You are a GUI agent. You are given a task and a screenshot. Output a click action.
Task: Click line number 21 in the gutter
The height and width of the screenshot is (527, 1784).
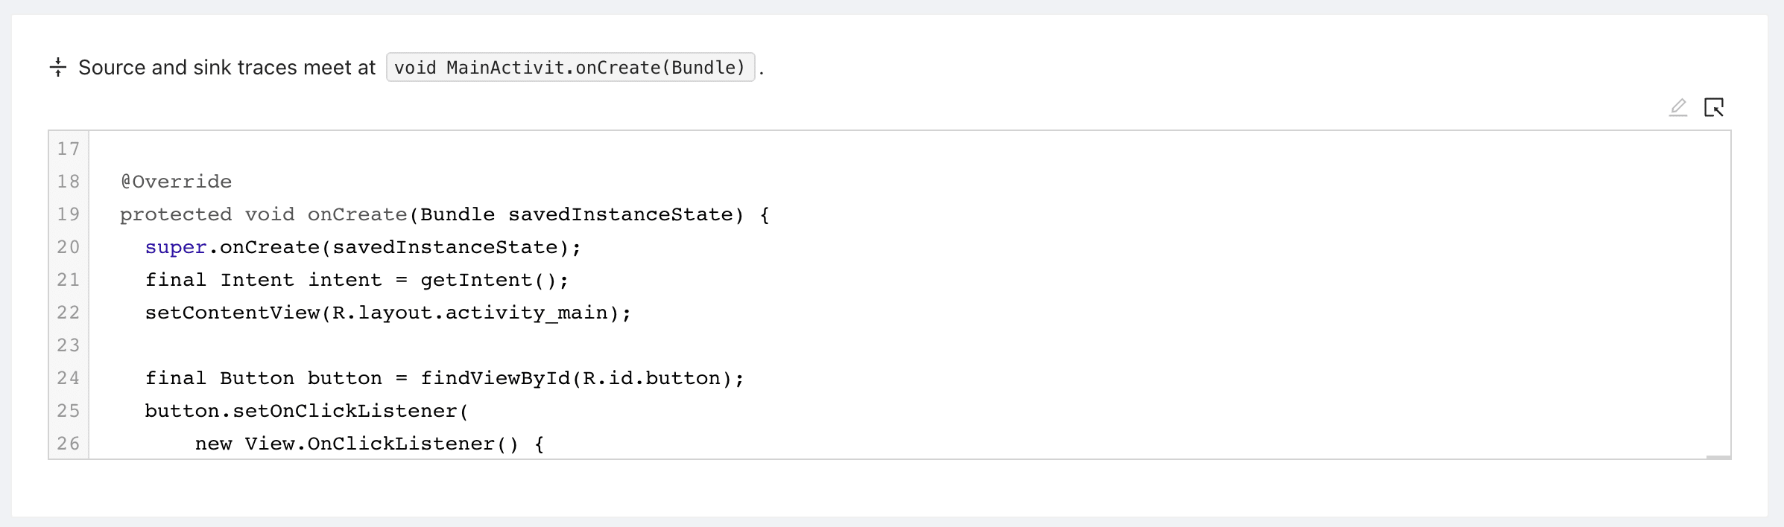(x=69, y=280)
